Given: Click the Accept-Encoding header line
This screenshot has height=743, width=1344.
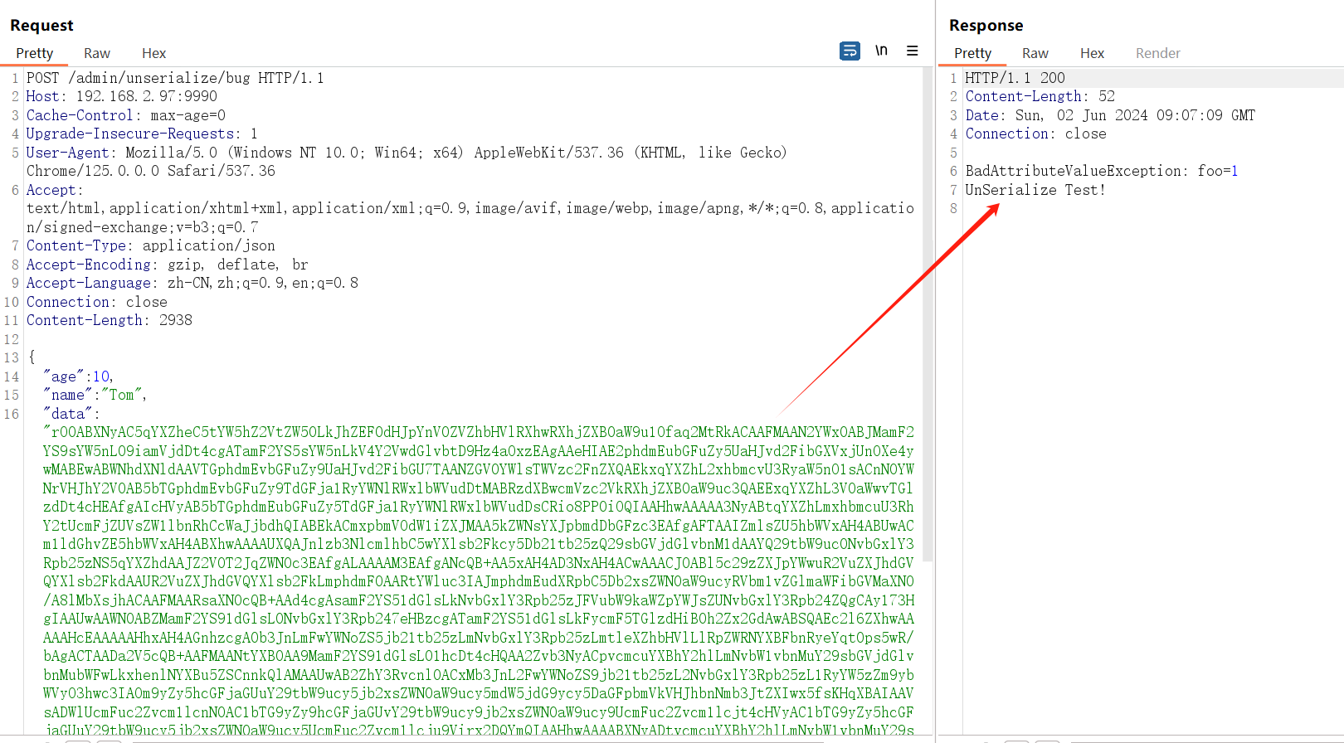Looking at the screenshot, I should pyautogui.click(x=167, y=265).
